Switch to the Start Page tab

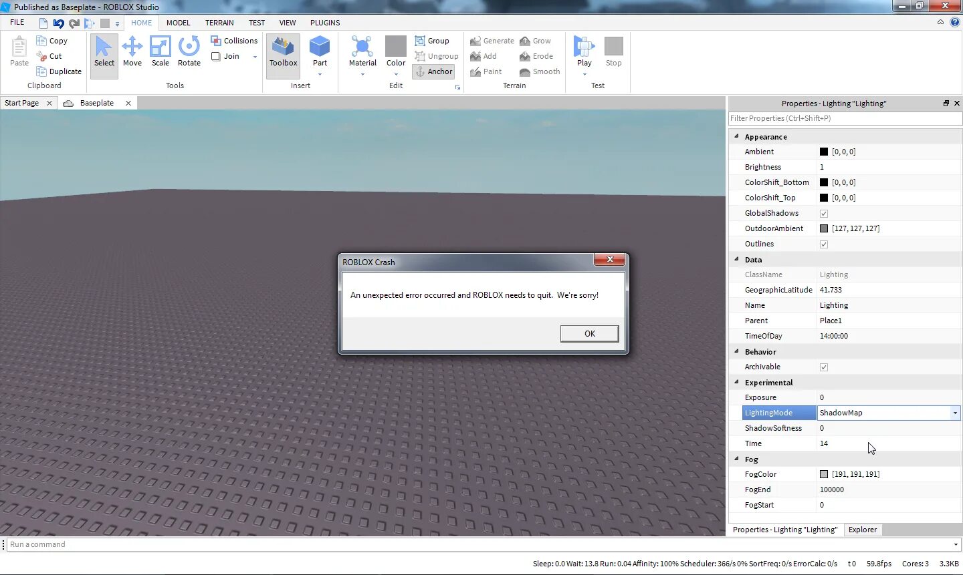click(x=21, y=103)
